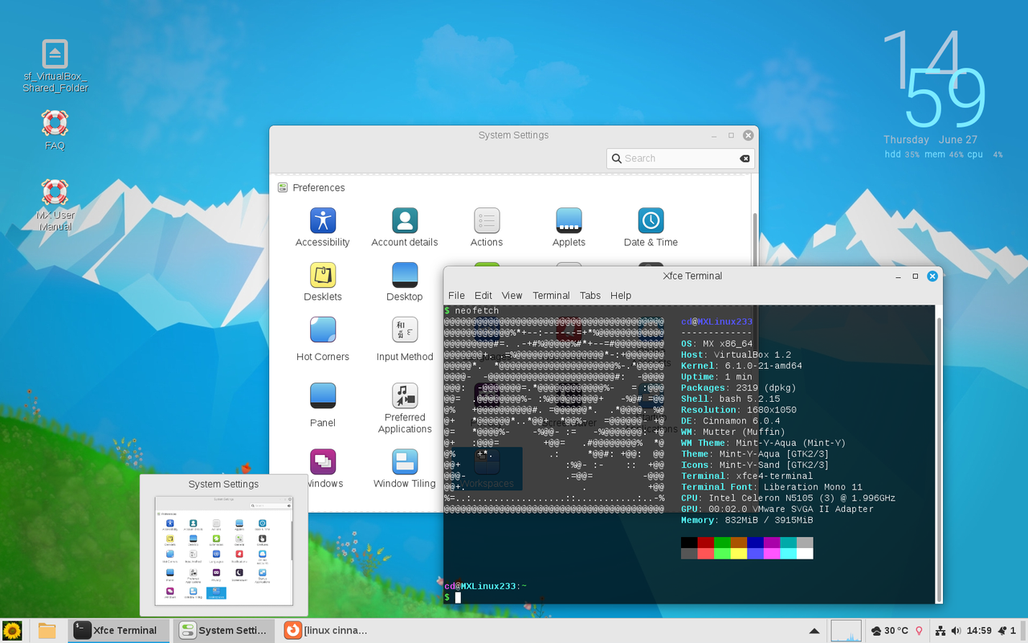
Task: Open the network connections tray icon
Action: tap(940, 630)
